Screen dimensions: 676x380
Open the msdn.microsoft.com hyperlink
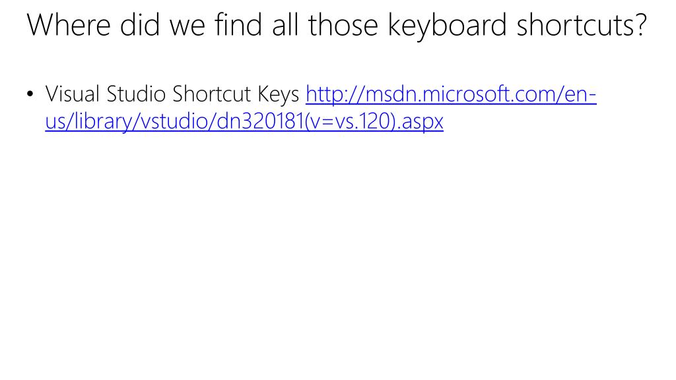[451, 94]
